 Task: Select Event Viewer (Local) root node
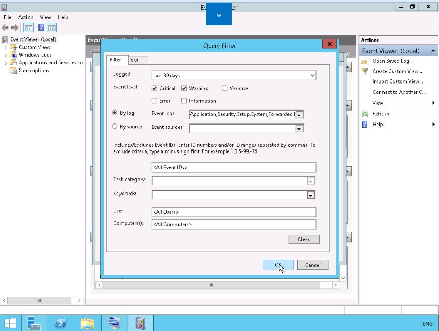tap(33, 39)
